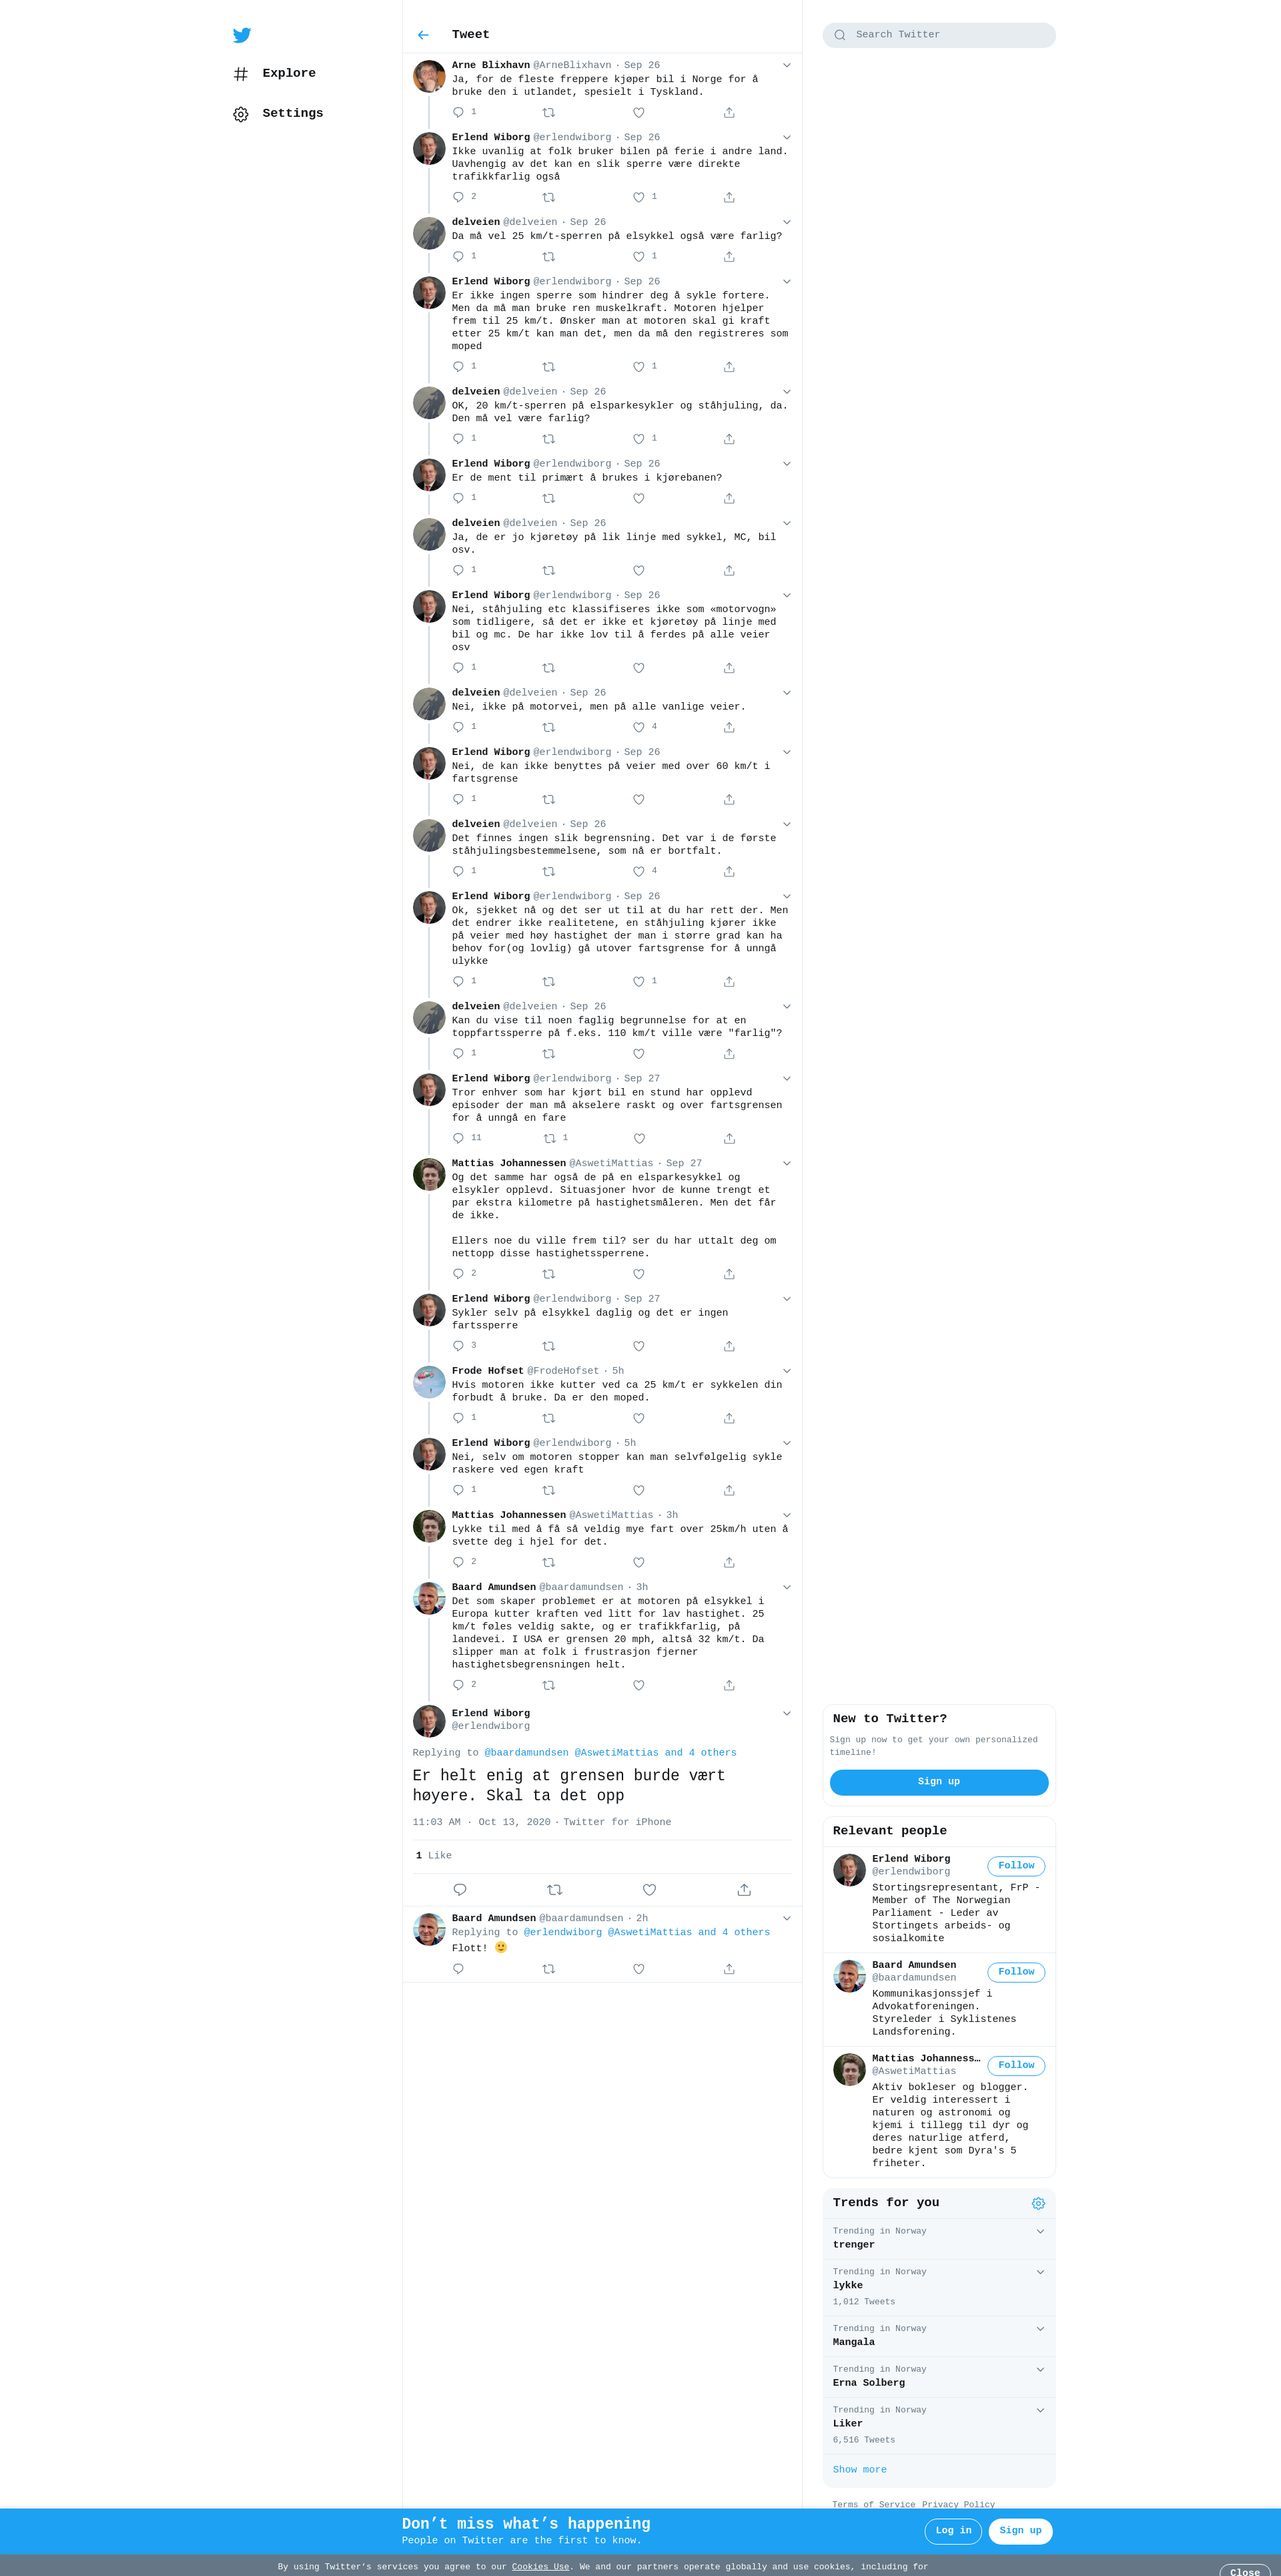1281x2576 pixels.
Task: Retweet Frode Hofset's reply
Action: (x=548, y=1418)
